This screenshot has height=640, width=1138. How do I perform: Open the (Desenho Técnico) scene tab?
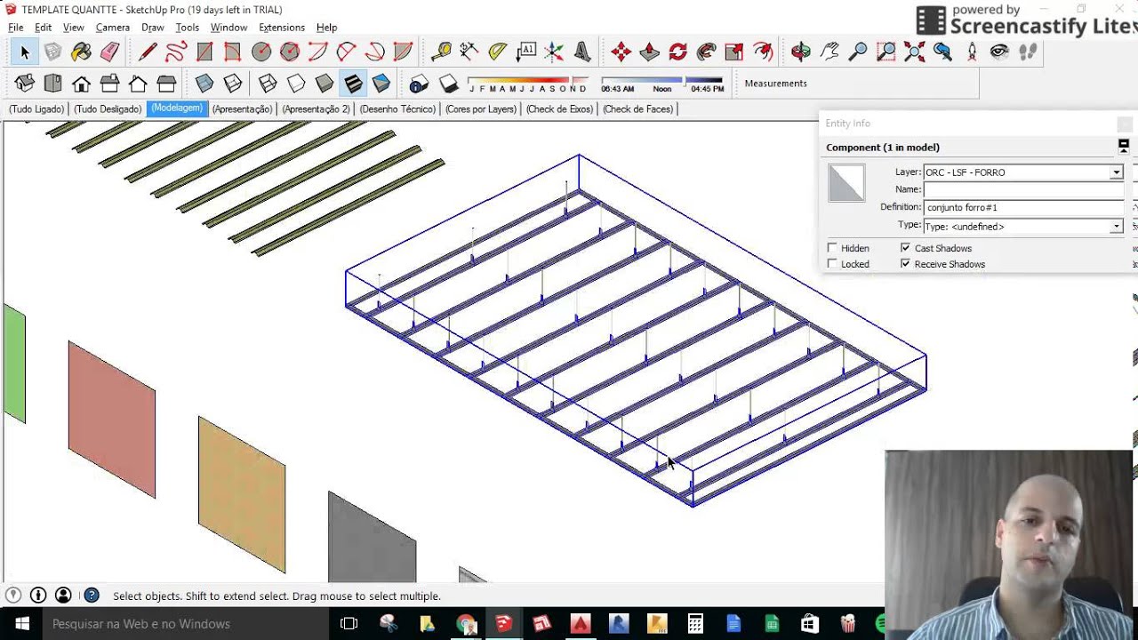point(397,109)
